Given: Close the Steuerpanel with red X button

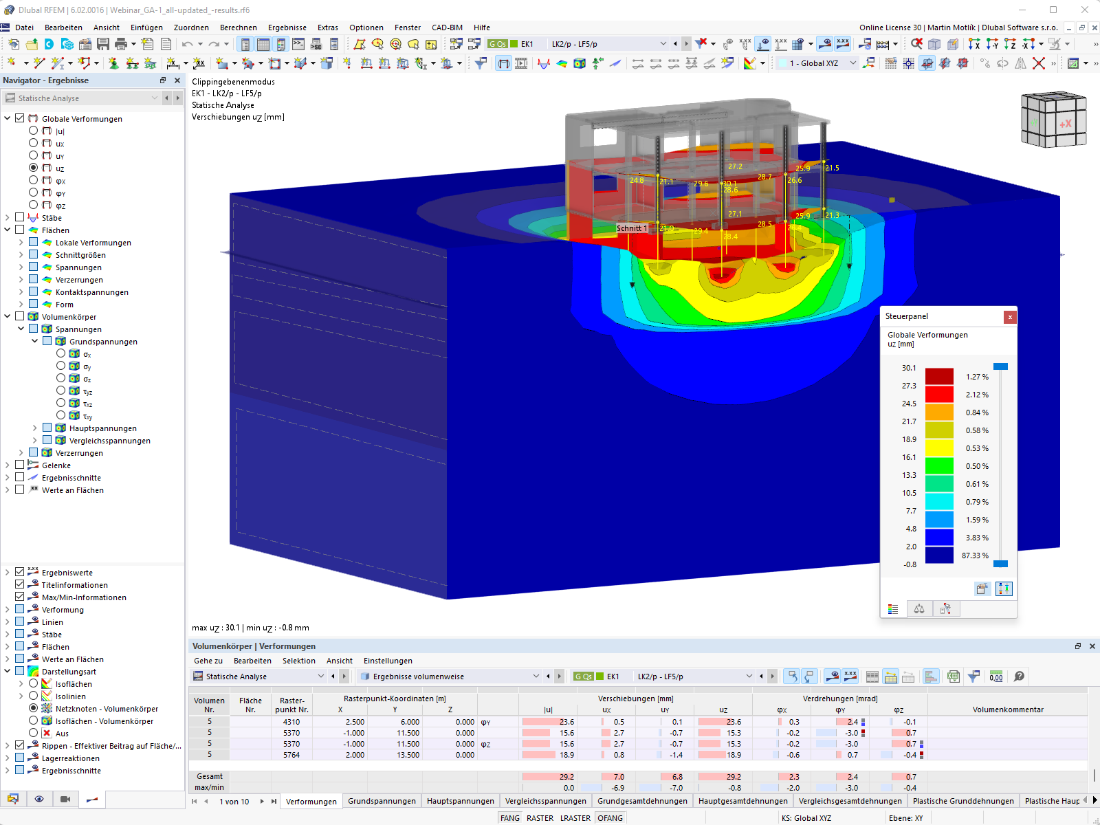Looking at the screenshot, I should tap(1010, 317).
